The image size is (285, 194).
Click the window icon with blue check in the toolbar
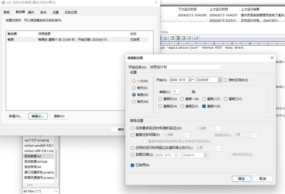pos(183,38)
